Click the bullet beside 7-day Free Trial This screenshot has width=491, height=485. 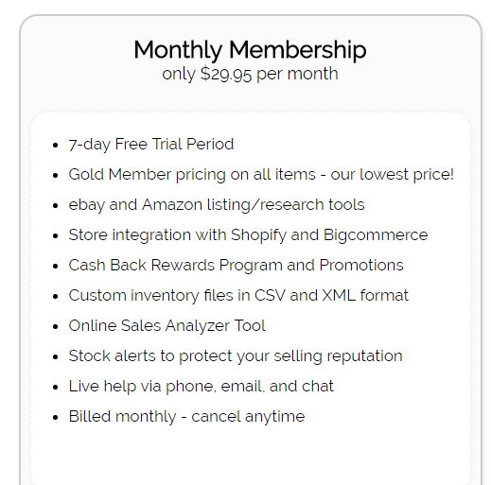[56, 146]
